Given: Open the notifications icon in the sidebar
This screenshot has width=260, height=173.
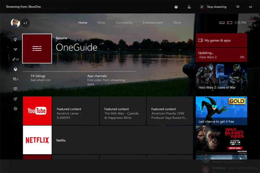Looking at the screenshot, I should pyautogui.click(x=15, y=89).
